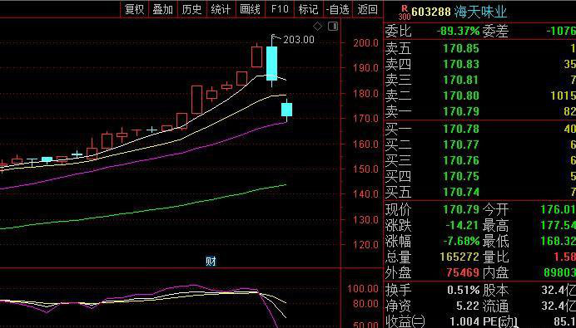Select the 卖三 price 170.81

click(x=461, y=80)
